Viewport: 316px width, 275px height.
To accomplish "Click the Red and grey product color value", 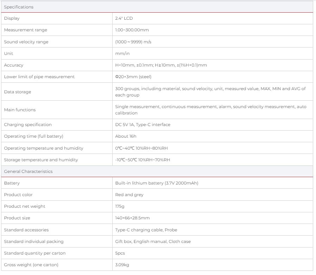I will pos(129,195).
